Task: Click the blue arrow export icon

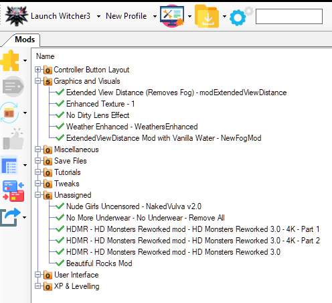Action: tap(10, 217)
